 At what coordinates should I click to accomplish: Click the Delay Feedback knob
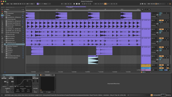7,91
